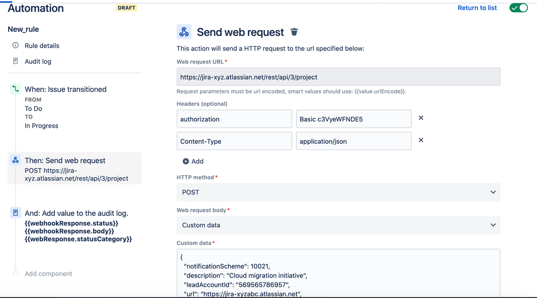Click the POST url summary under Then step
This screenshot has width=537, height=298.
pos(76,175)
